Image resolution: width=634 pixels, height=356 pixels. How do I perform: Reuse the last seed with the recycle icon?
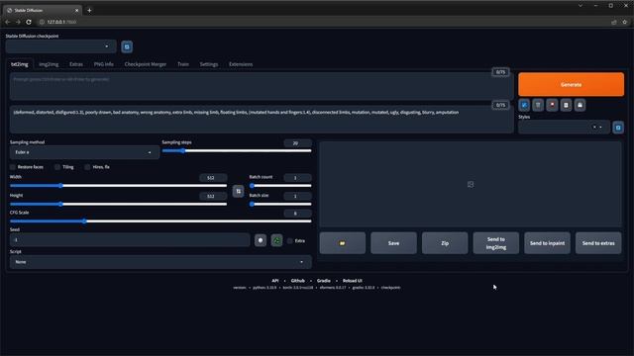[x=276, y=240]
